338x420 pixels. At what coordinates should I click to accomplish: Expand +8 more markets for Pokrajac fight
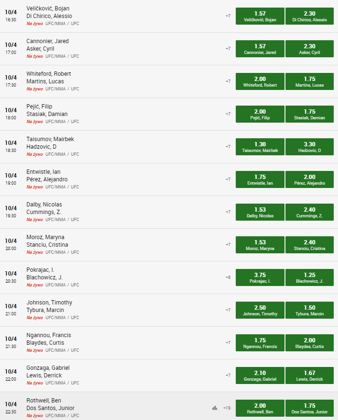click(x=228, y=277)
